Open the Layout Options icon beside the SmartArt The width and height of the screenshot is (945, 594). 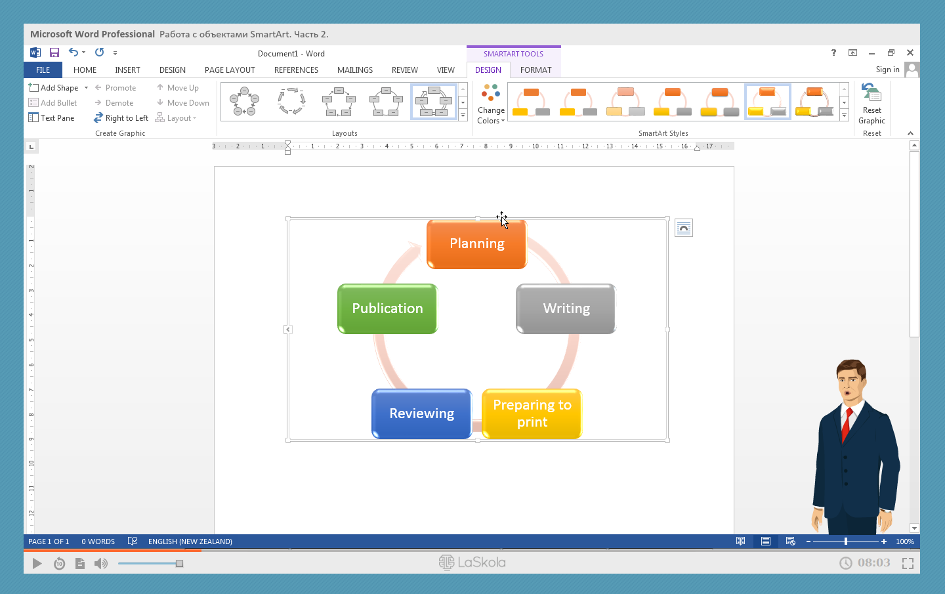pos(683,228)
